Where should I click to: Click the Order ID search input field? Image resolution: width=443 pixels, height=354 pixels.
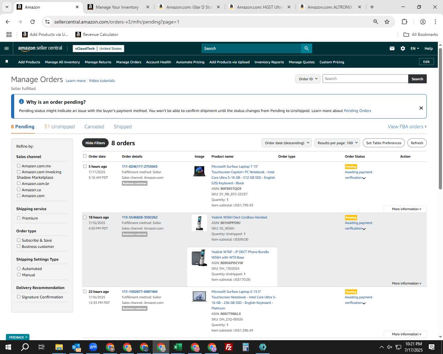(365, 79)
